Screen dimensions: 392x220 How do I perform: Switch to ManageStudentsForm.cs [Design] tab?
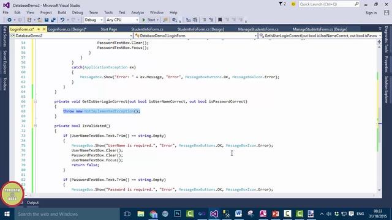320,29
